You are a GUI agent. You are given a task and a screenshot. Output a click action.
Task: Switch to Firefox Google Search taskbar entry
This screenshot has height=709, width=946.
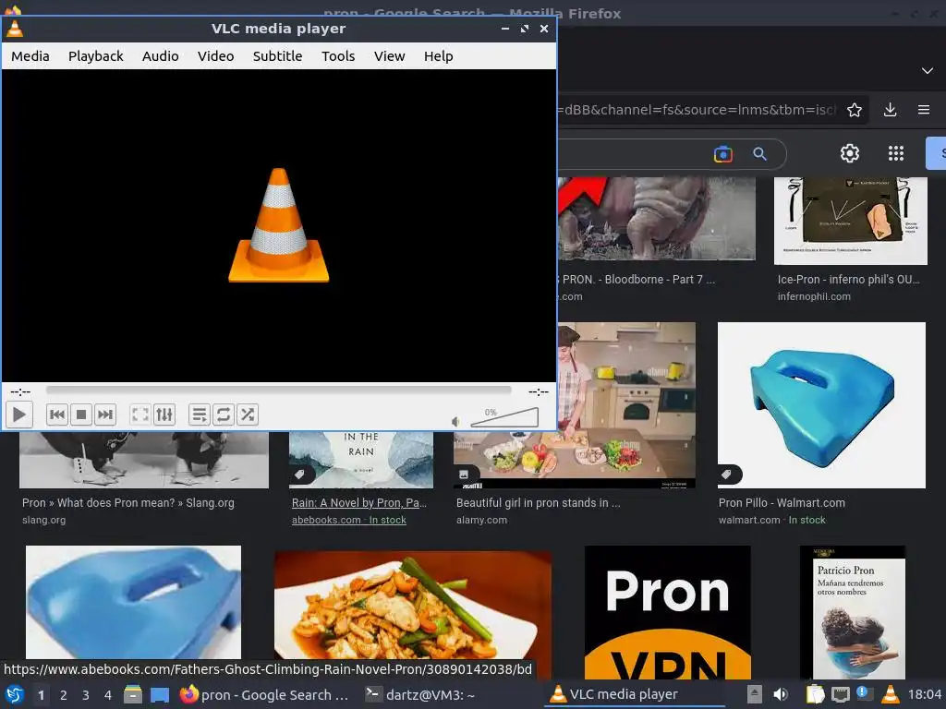pos(264,695)
